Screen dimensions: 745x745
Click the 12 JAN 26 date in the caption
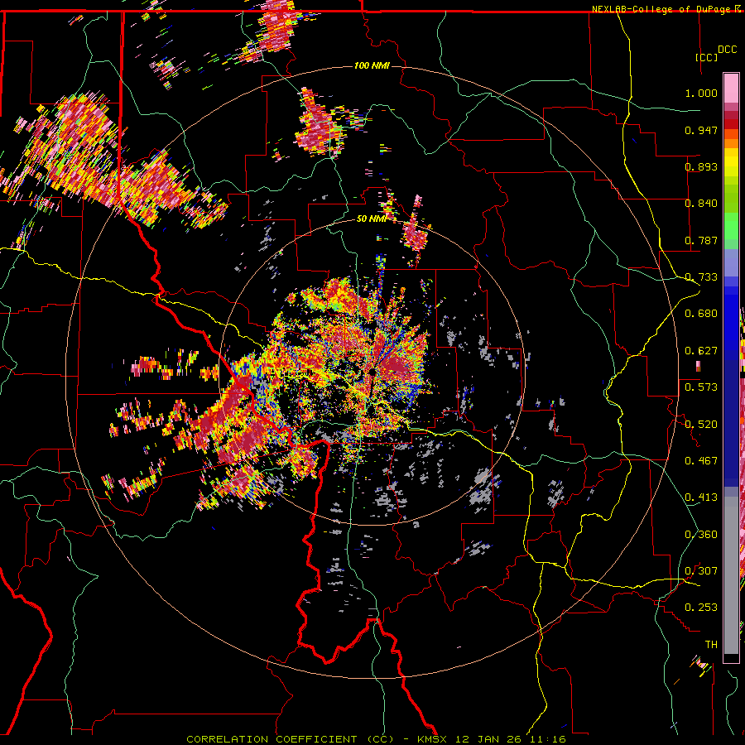(x=488, y=739)
